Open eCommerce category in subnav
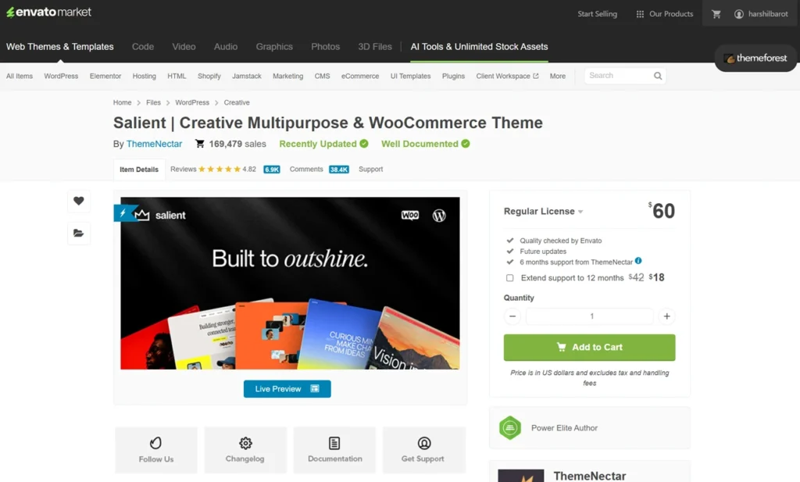Viewport: 800px width, 482px height. coord(360,76)
